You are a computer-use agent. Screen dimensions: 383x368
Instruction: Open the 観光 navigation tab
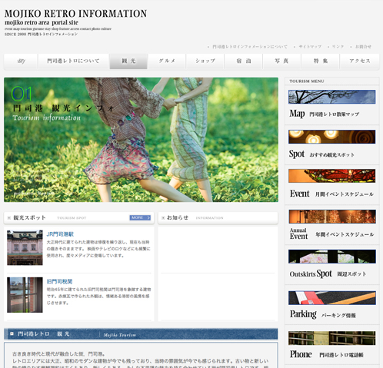point(128,61)
